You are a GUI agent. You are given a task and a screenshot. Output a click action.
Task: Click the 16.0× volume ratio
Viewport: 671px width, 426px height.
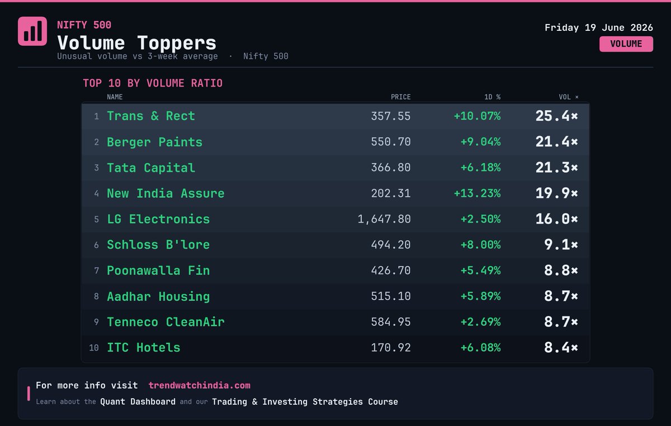tap(556, 219)
